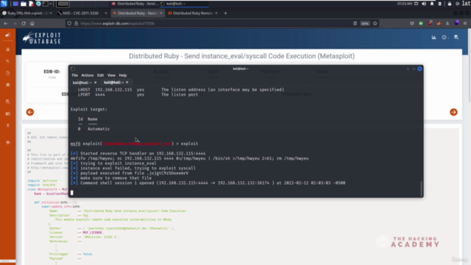Click the EDB-ID: label on the page
Image resolution: width=471 pixels, height=265 pixels.
[52, 71]
